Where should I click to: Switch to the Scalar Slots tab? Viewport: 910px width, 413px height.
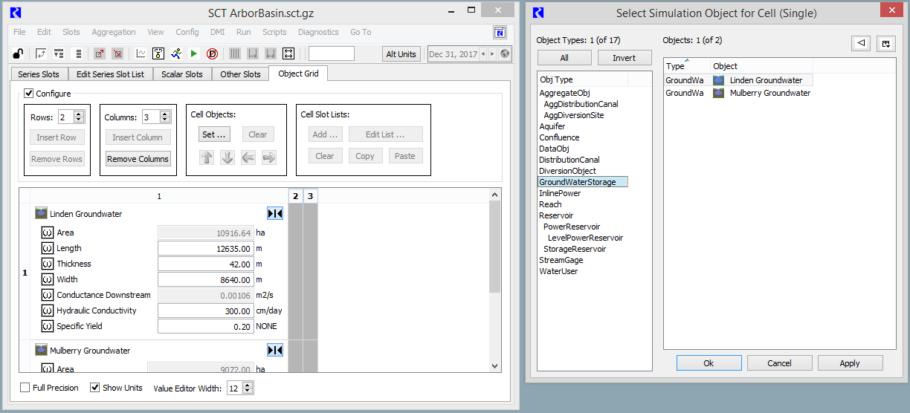click(x=182, y=74)
